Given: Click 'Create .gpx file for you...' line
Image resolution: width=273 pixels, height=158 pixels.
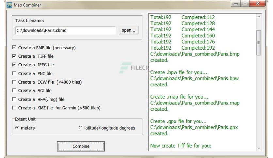Looking at the screenshot, I should pos(178,121).
